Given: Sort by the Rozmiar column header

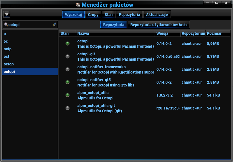Looking at the screenshot, I should click(218, 33).
